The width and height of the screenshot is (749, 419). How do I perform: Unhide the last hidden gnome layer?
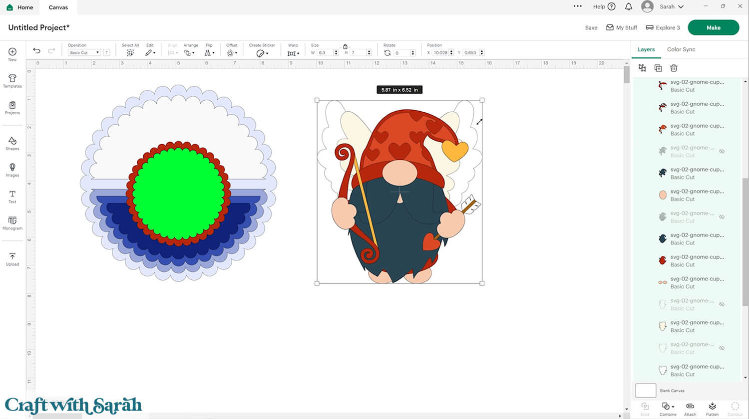pos(722,348)
